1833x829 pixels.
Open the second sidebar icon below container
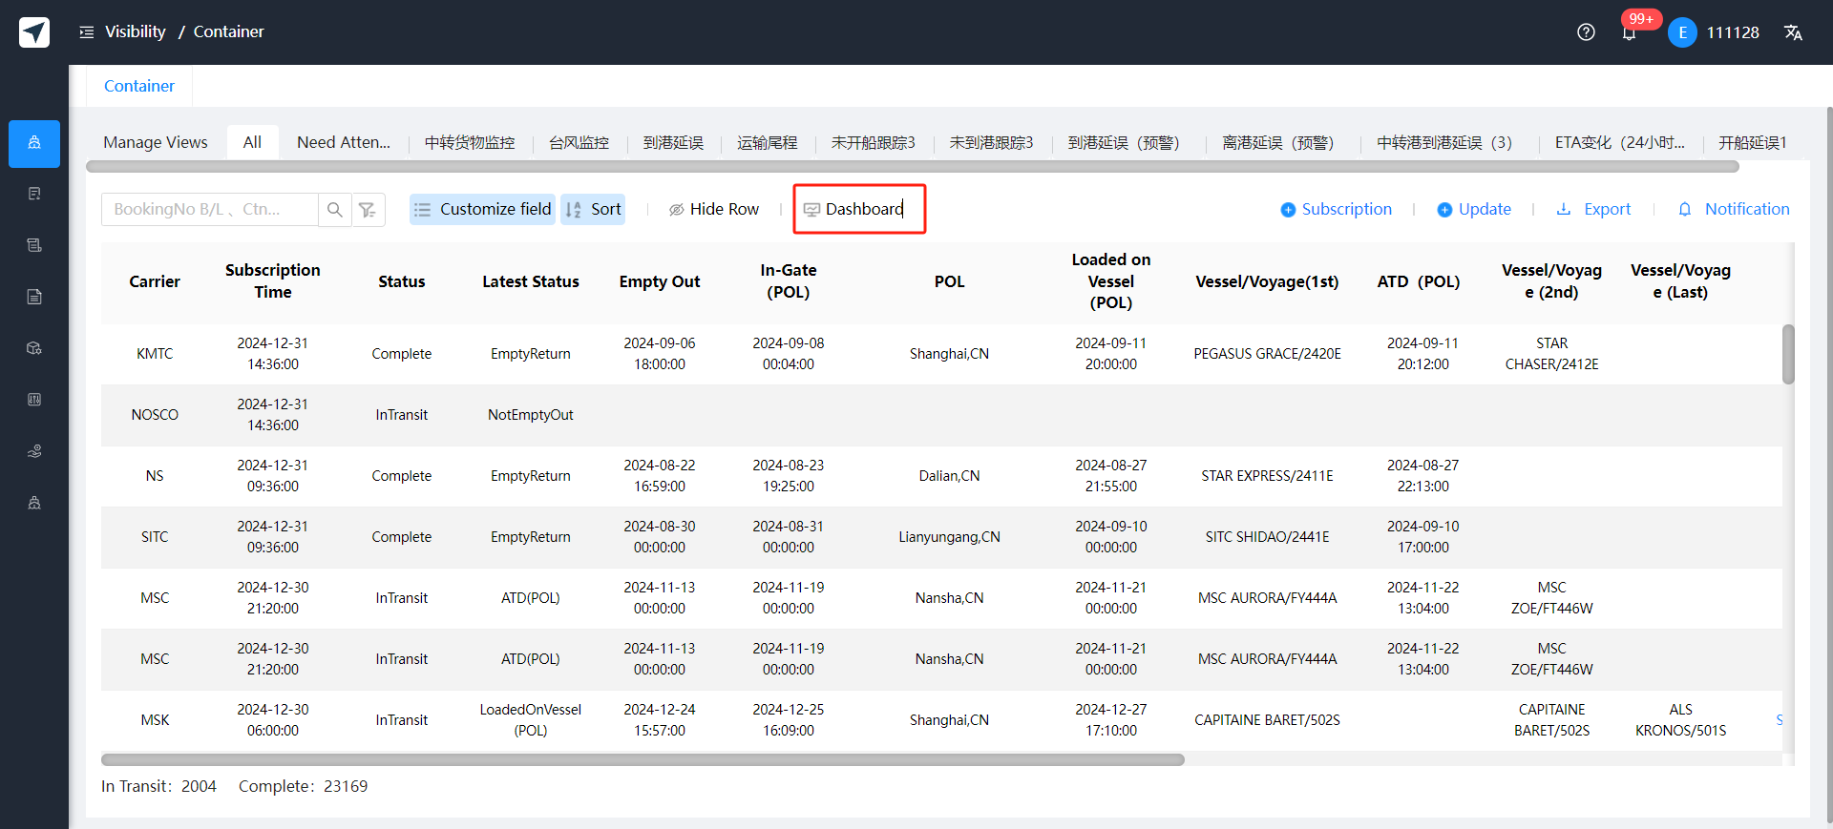pyautogui.click(x=34, y=194)
